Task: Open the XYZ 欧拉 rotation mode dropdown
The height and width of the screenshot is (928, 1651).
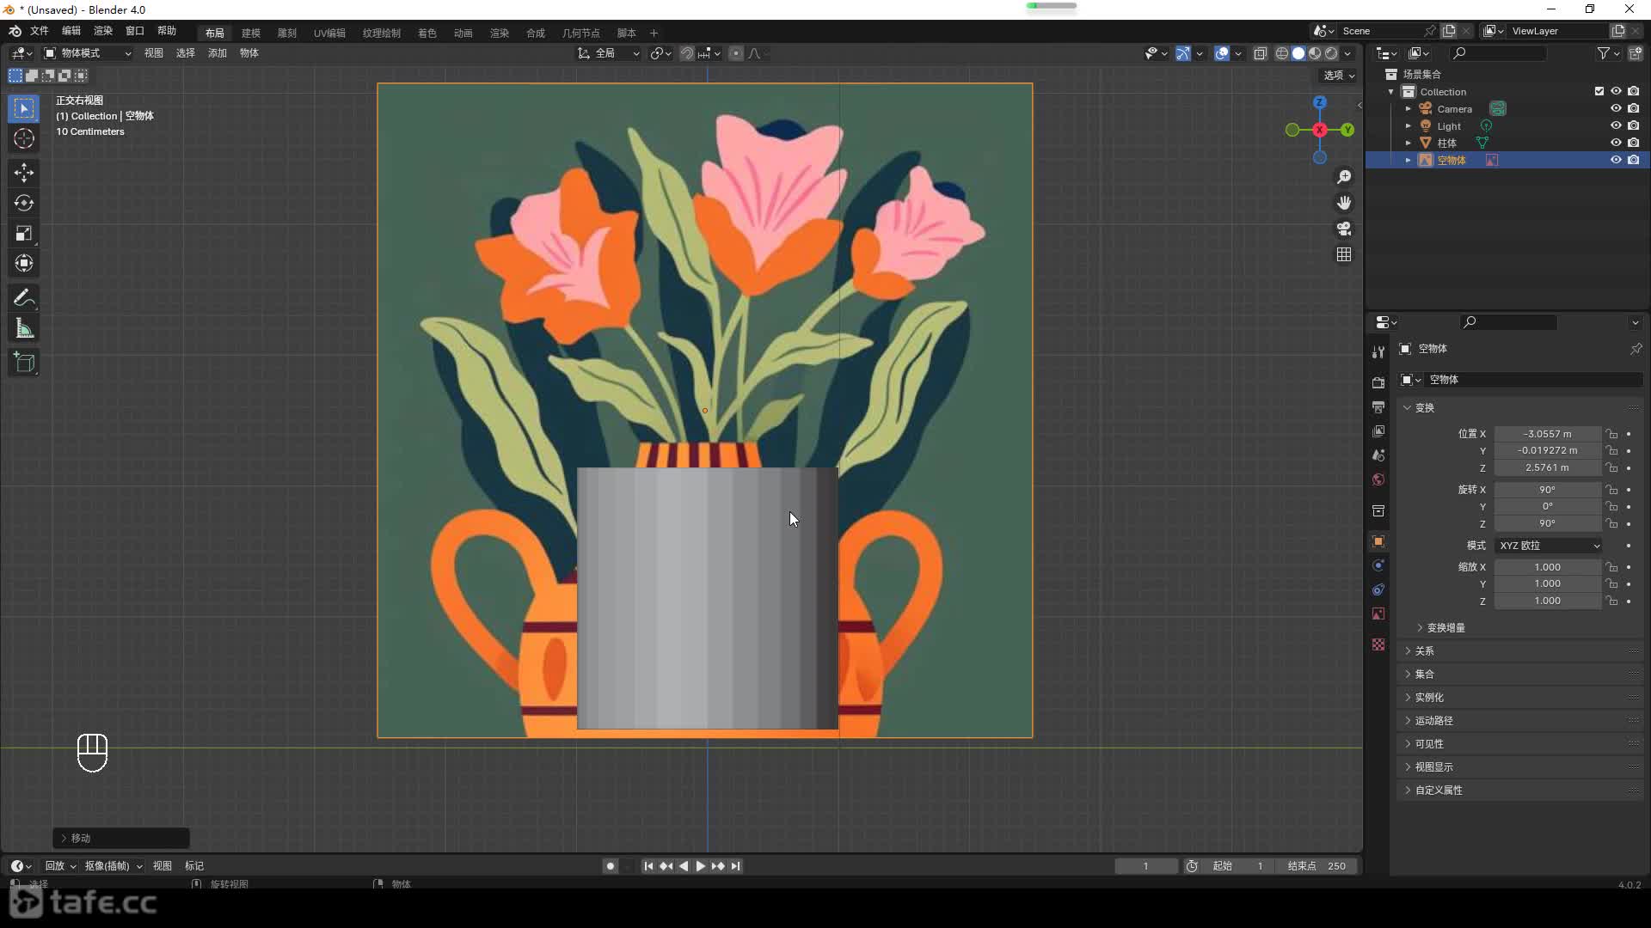Action: [x=1549, y=546]
